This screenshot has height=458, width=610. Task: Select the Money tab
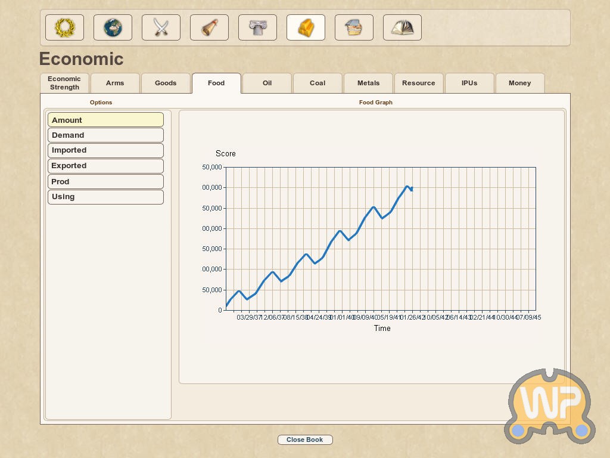pyautogui.click(x=519, y=83)
